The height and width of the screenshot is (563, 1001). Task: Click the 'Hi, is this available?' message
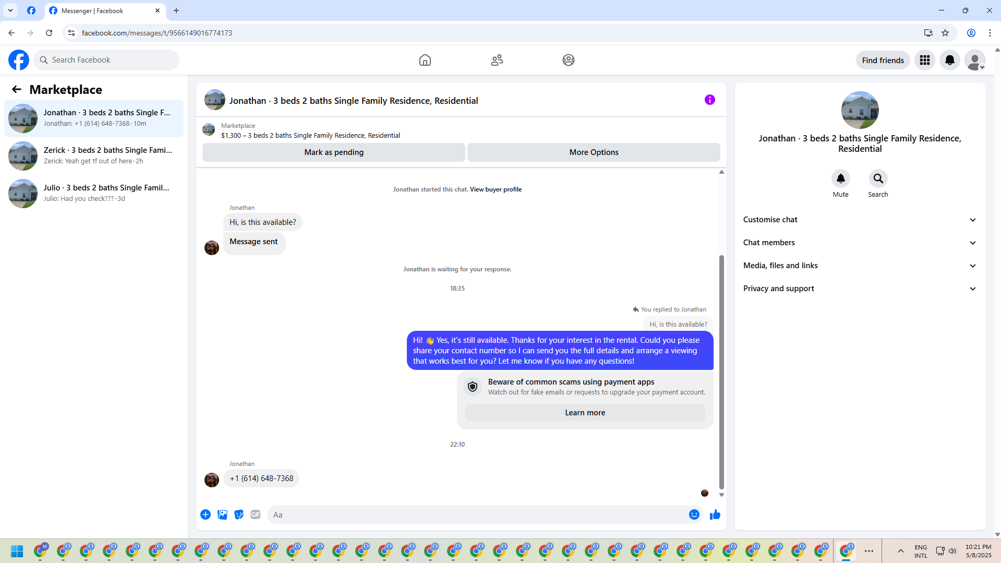(x=262, y=222)
